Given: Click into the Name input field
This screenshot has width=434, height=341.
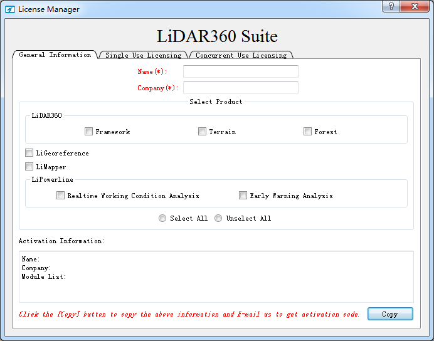Looking at the screenshot, I should click(240, 71).
